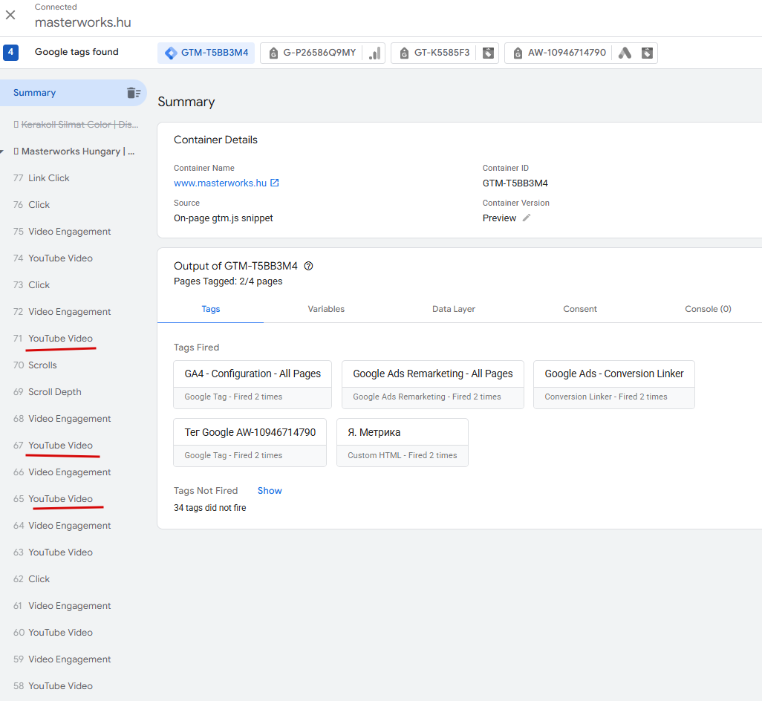762x701 pixels.
Task: Select the GTM-T5BB3M4 container chip
Action: [206, 53]
